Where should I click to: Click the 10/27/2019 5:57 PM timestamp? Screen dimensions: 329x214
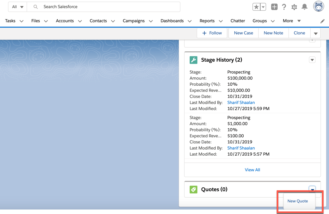pos(248,154)
